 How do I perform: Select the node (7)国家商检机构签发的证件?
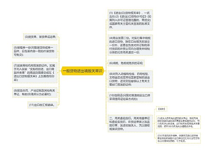click(35, 73)
